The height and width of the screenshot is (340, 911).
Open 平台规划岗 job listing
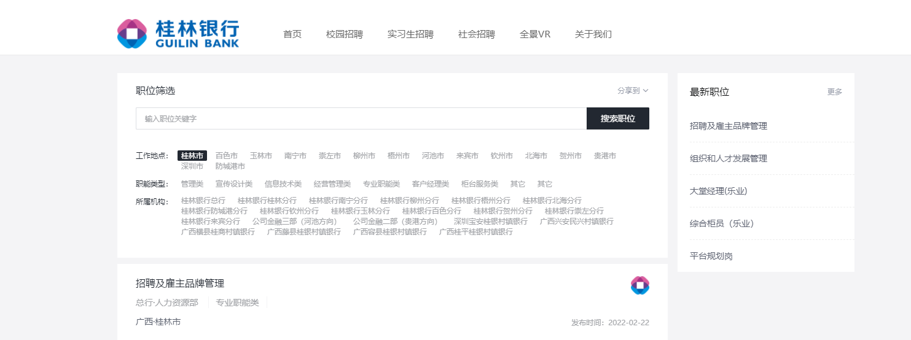pos(711,256)
